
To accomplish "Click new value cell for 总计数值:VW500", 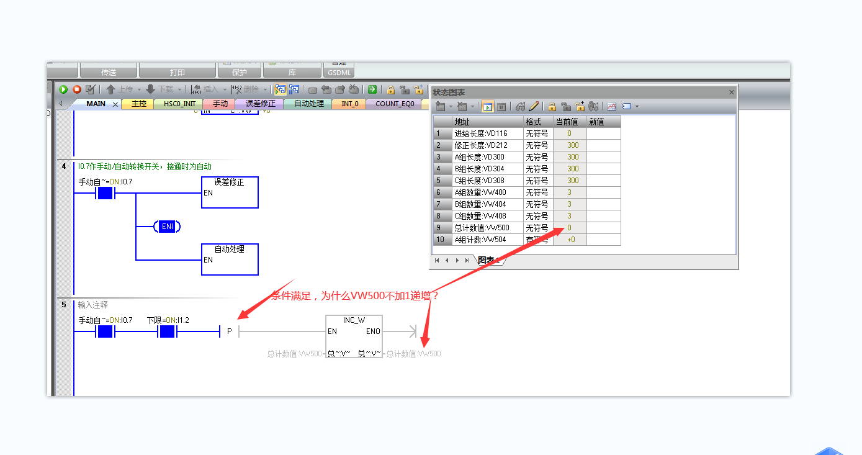I will [603, 228].
